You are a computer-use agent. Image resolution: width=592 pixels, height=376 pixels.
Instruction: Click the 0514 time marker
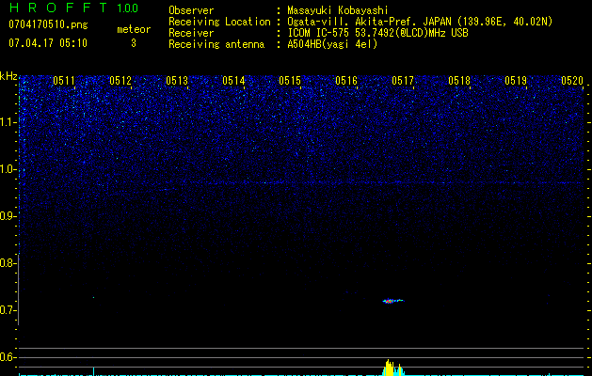click(x=233, y=81)
